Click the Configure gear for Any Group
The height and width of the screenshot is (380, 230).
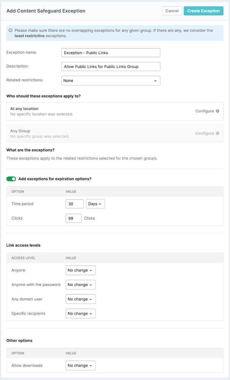(x=217, y=134)
